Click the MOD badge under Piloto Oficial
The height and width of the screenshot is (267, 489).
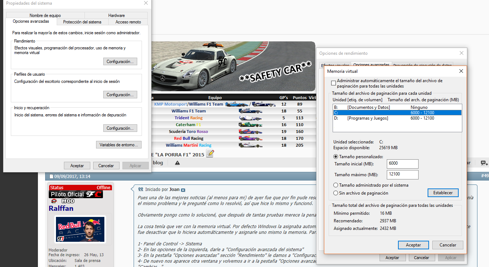[x=68, y=201]
